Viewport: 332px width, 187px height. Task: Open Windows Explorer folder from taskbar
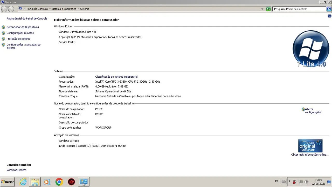tap(35, 182)
